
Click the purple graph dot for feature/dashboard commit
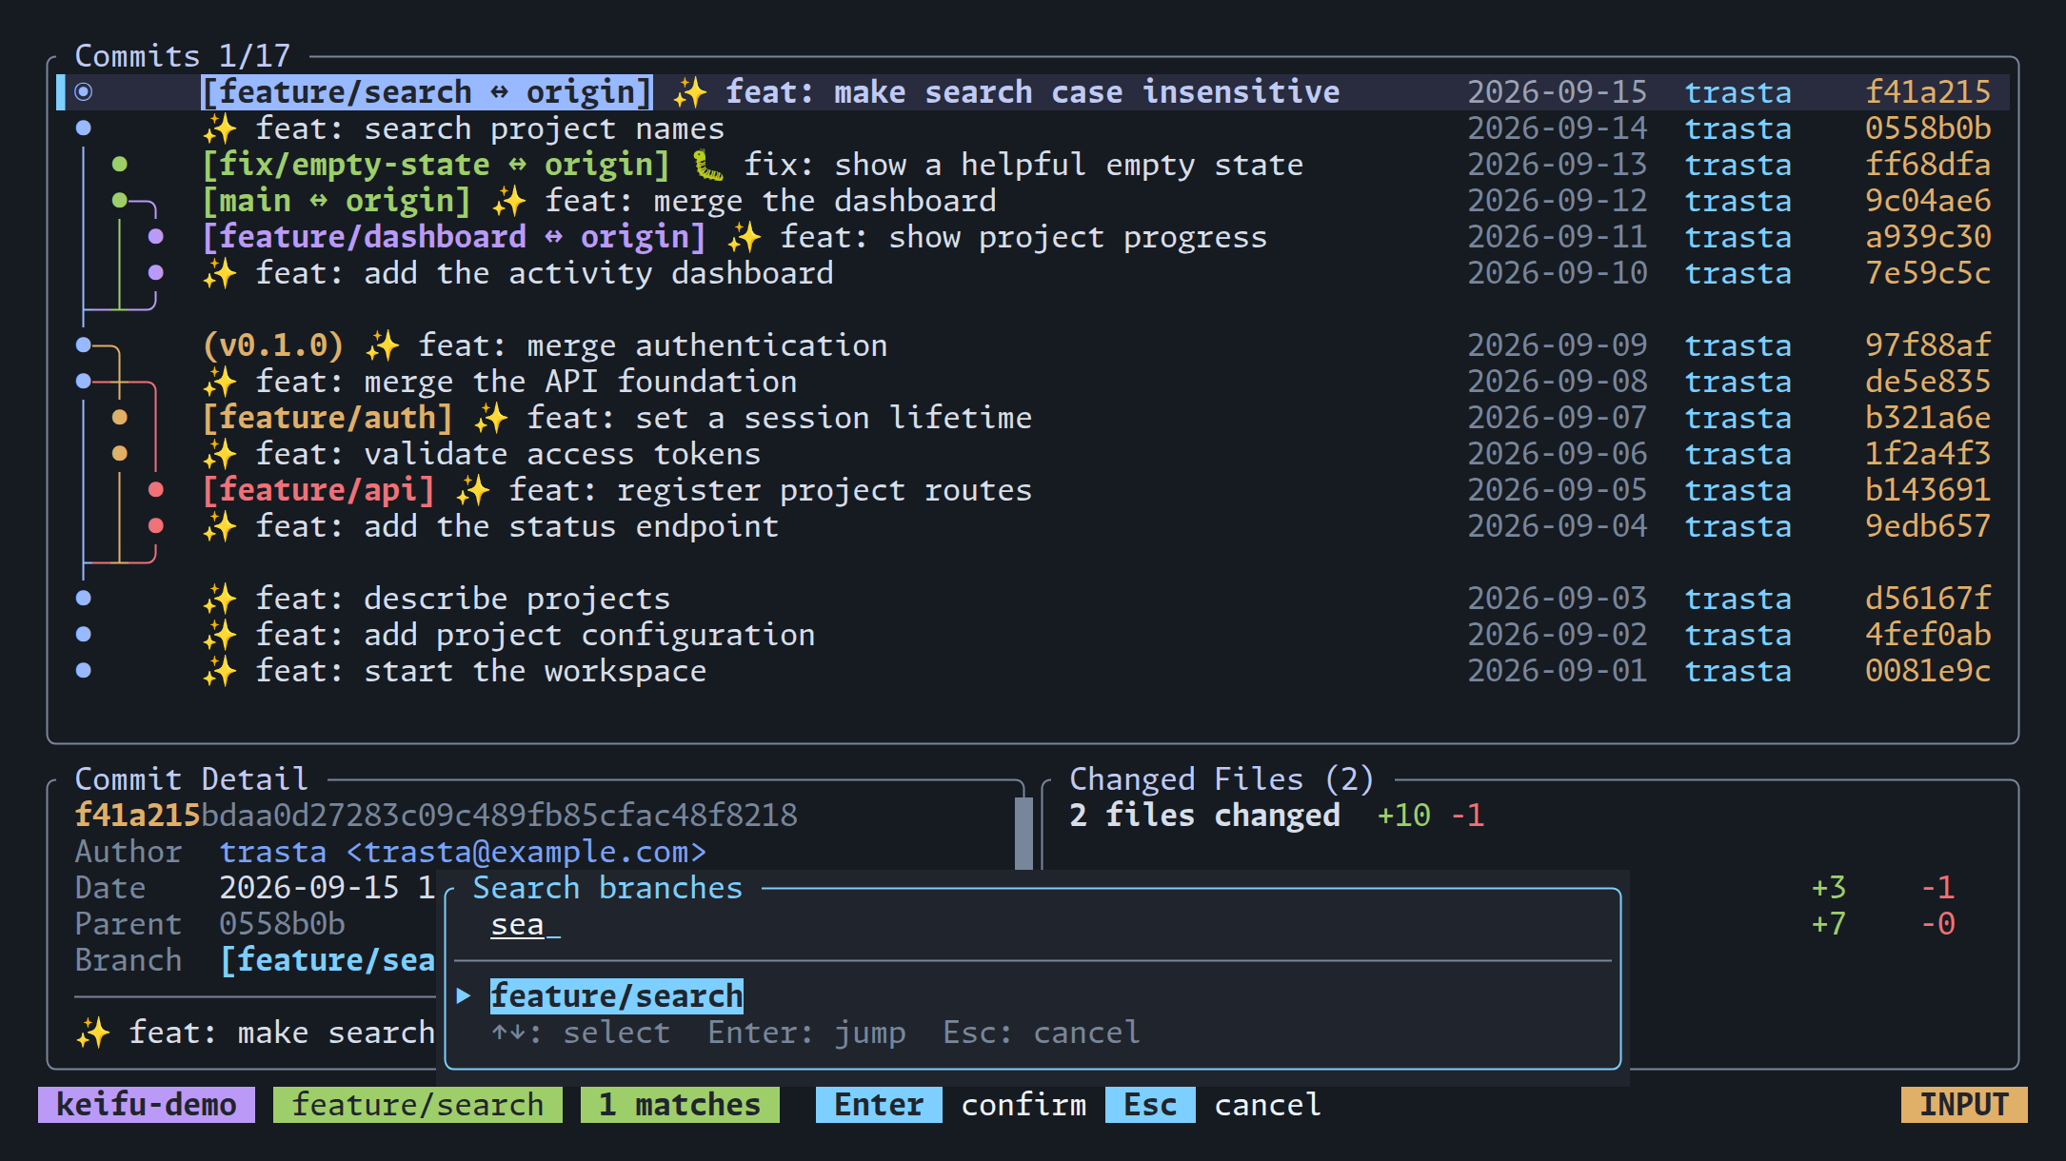(156, 237)
